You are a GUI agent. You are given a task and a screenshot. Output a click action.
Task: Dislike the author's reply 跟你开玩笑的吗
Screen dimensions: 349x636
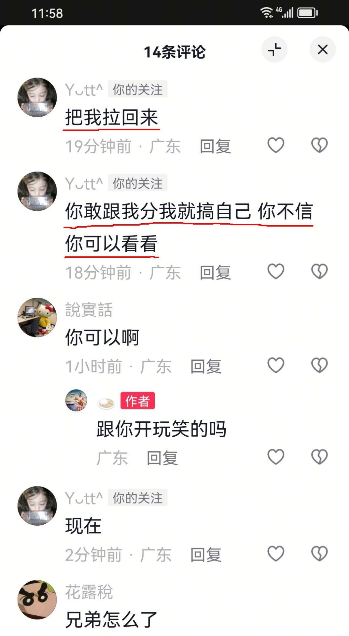coord(319,457)
